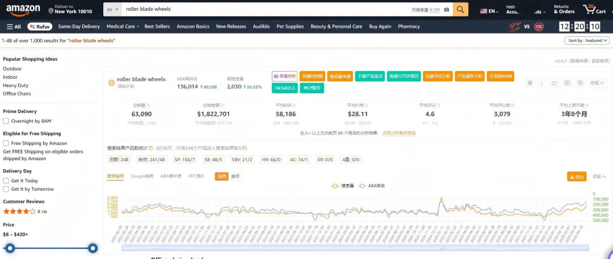613x259 pixels.
Task: Click the Deliver to location pin
Action: coord(51,10)
